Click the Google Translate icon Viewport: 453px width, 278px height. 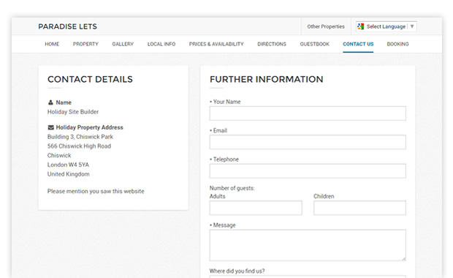click(360, 26)
